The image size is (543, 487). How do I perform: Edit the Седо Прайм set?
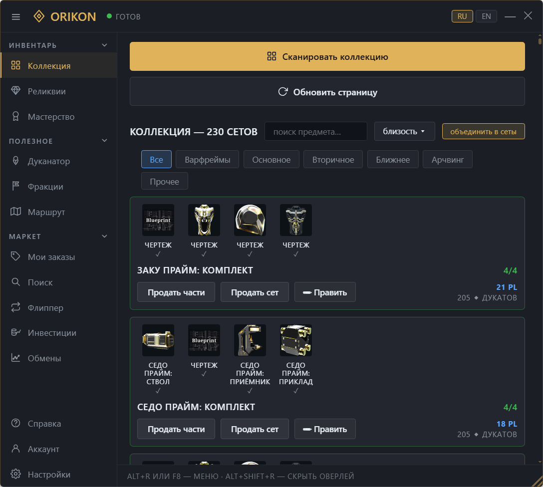325,429
